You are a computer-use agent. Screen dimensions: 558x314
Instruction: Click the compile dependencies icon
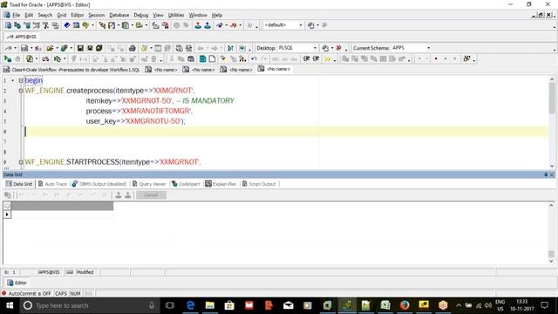pos(57,59)
